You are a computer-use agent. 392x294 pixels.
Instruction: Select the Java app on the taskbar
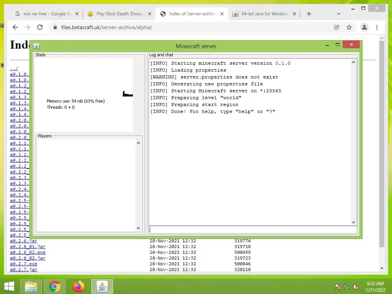102,286
